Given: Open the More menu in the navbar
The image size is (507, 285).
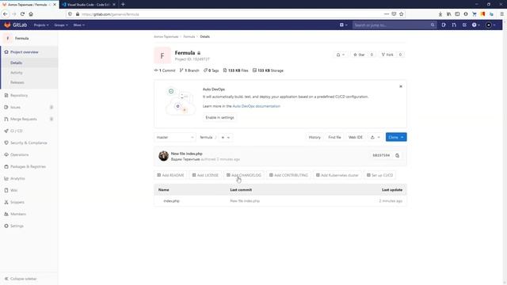Looking at the screenshot, I should point(78,25).
